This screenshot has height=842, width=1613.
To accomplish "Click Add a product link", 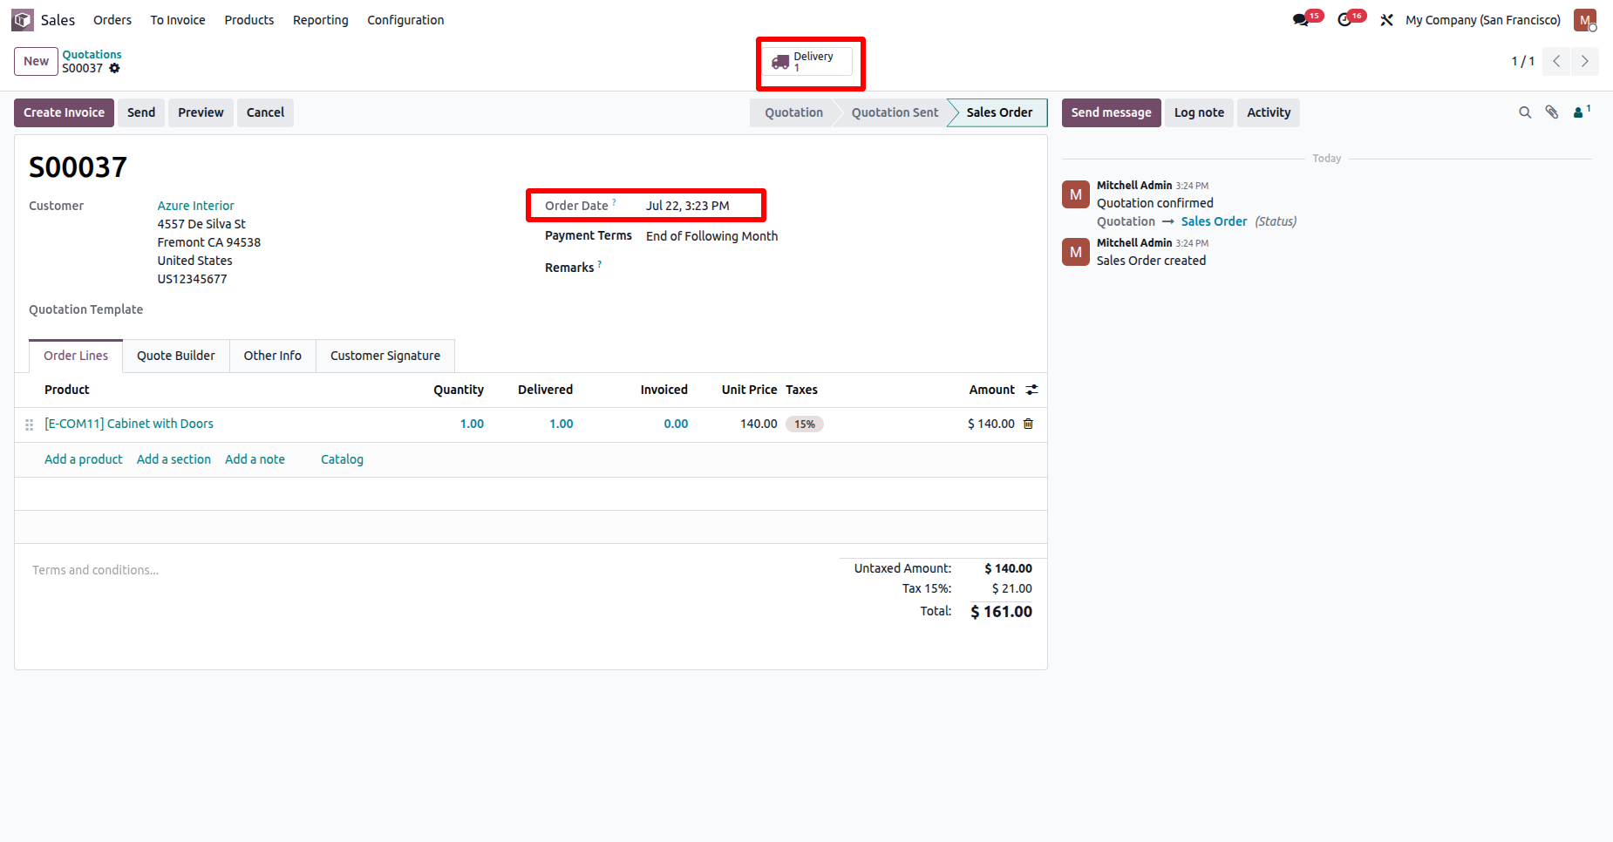I will (x=83, y=459).
